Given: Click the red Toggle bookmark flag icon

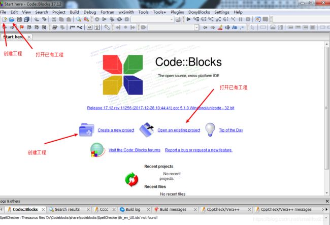Looking at the screenshot, I should [21, 27].
